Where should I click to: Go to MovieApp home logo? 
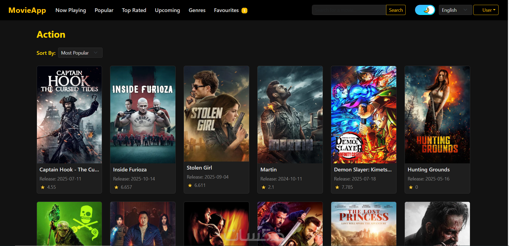(27, 10)
